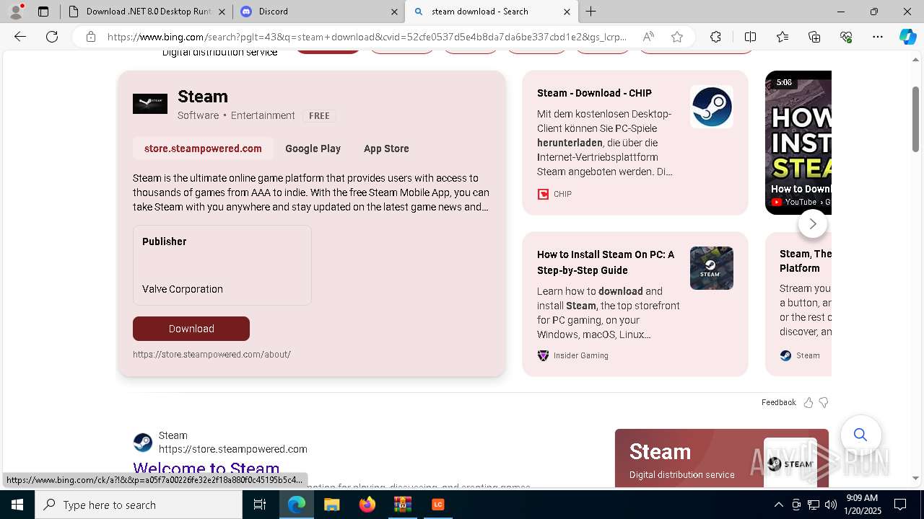The image size is (924, 519).
Task: Click the Steam favicon next to store.steampowered.com result
Action: (143, 442)
